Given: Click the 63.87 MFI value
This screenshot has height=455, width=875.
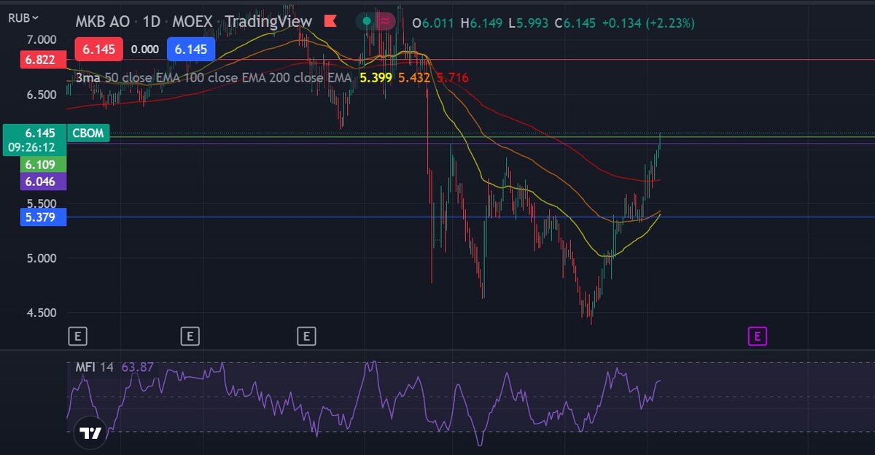Looking at the screenshot, I should (137, 367).
